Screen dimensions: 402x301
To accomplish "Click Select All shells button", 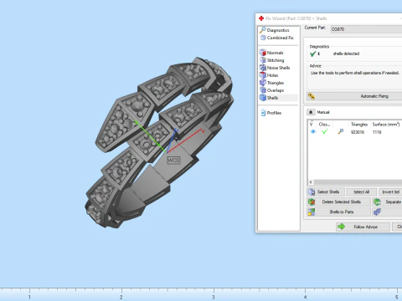I will (x=361, y=192).
